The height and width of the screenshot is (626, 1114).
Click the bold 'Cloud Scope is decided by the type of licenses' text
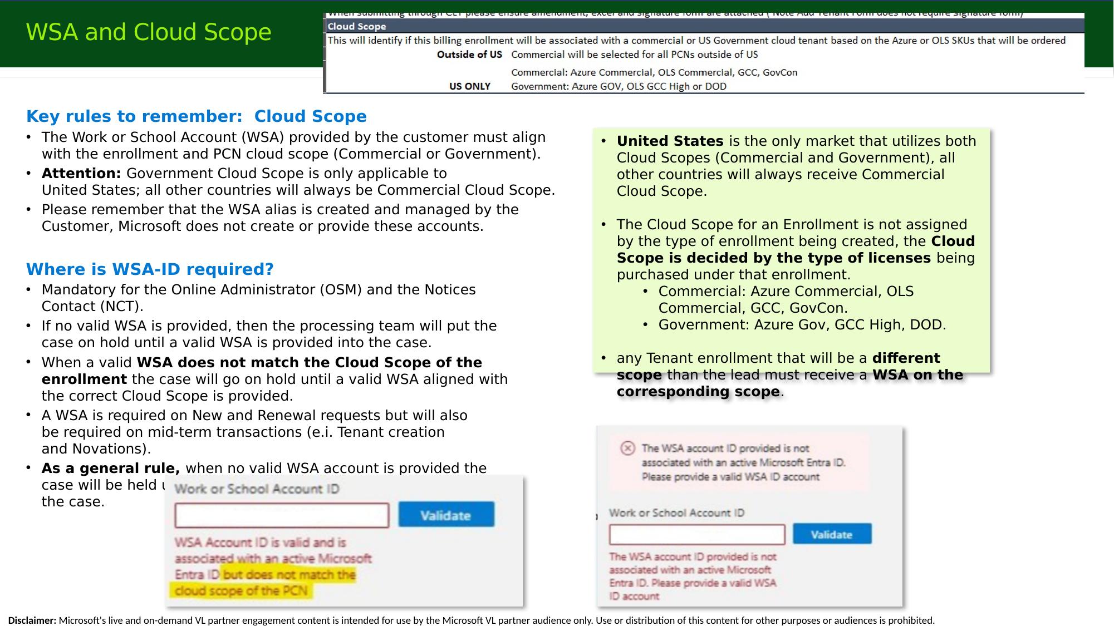coord(796,250)
